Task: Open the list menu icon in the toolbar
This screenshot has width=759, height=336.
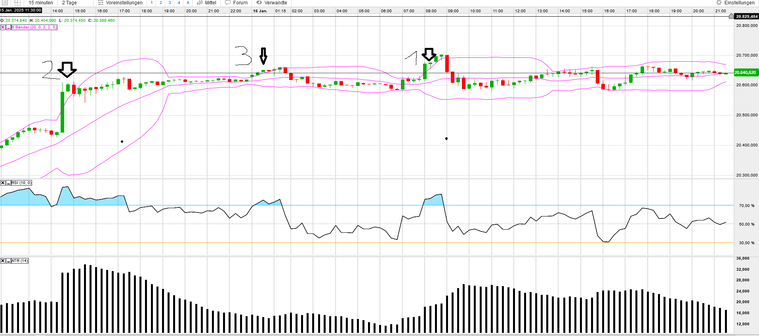Action: (x=5, y=2)
